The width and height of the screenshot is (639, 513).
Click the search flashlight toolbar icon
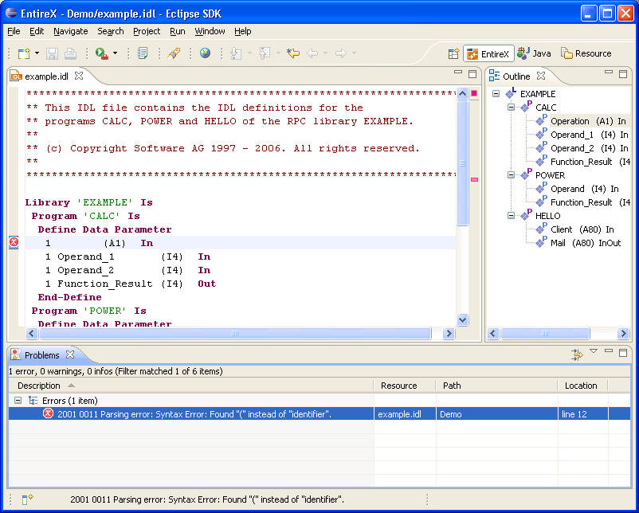click(x=174, y=53)
